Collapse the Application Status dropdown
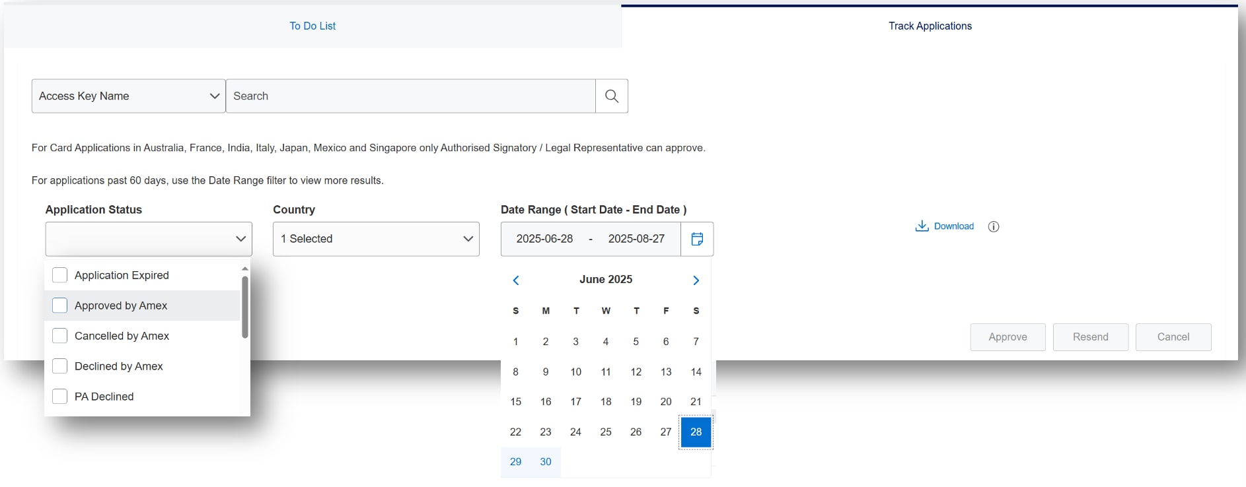Viewport: 1246px width, 487px height. point(240,239)
